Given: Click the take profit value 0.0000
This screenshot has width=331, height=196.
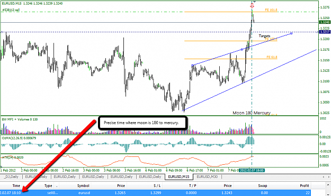Looking at the screenshot, I should point(191,193).
